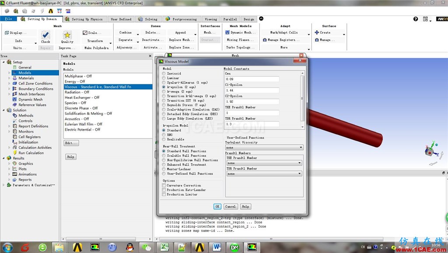Collapse the ribbon with arrow icon
This screenshot has height=253, width=448.
(261, 18)
